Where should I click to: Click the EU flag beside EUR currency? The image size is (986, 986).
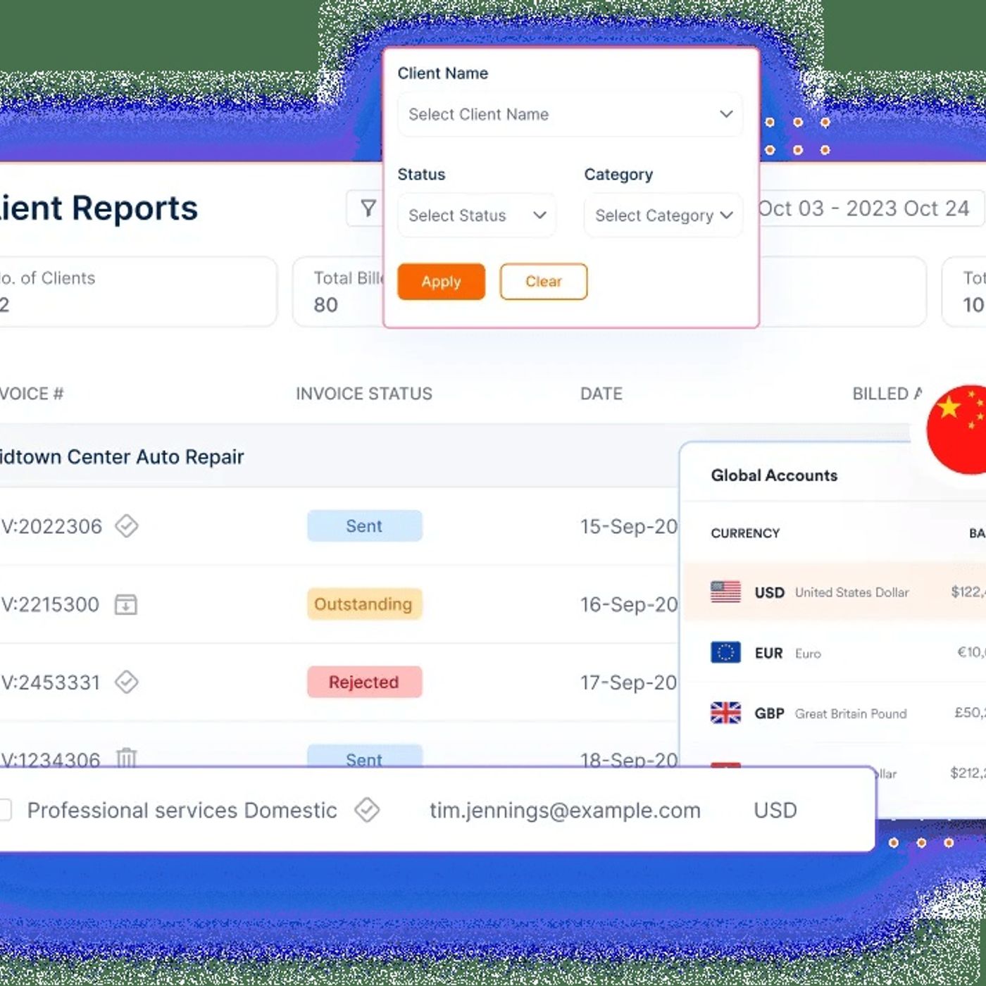727,653
